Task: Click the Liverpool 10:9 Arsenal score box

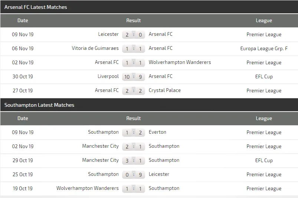Action: (134, 76)
